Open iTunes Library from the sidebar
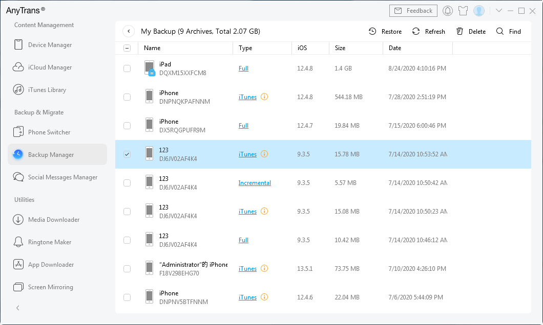543x325 pixels. (x=57, y=90)
